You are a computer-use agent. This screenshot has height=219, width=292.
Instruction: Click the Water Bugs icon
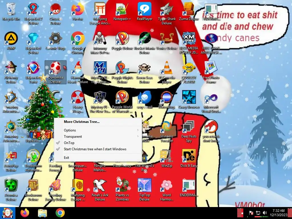pyautogui.click(x=167, y=100)
